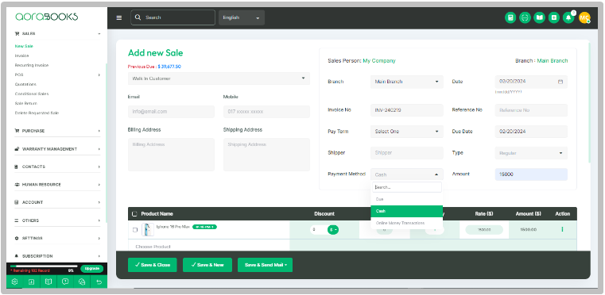Click the iPhone product thumbnail

coord(148,229)
